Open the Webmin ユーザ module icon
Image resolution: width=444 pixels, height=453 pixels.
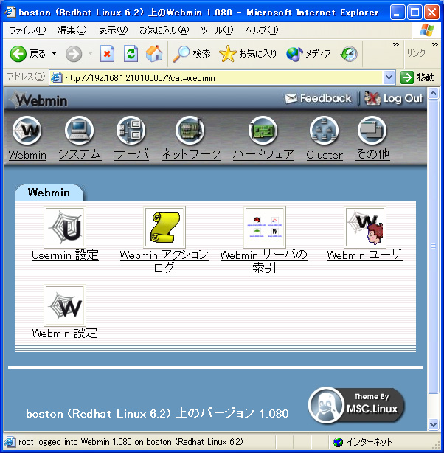[365, 227]
